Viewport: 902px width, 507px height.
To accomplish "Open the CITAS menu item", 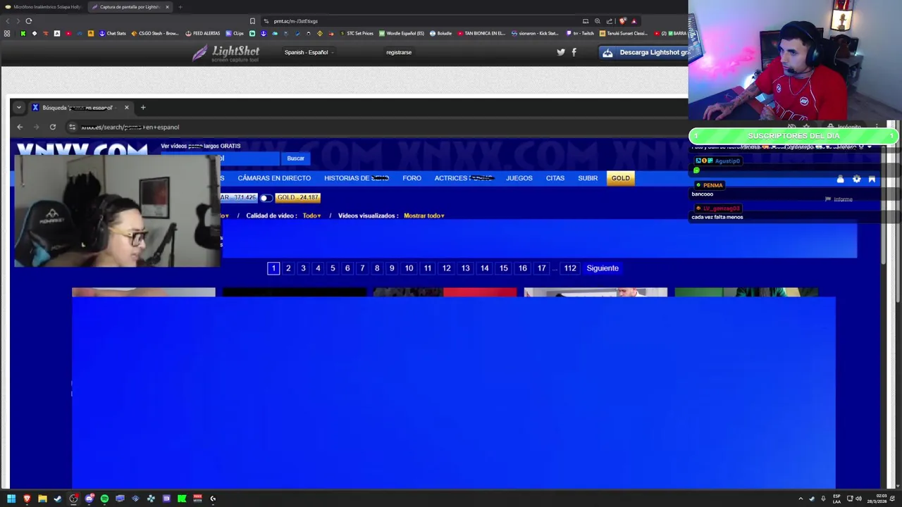I will [555, 178].
